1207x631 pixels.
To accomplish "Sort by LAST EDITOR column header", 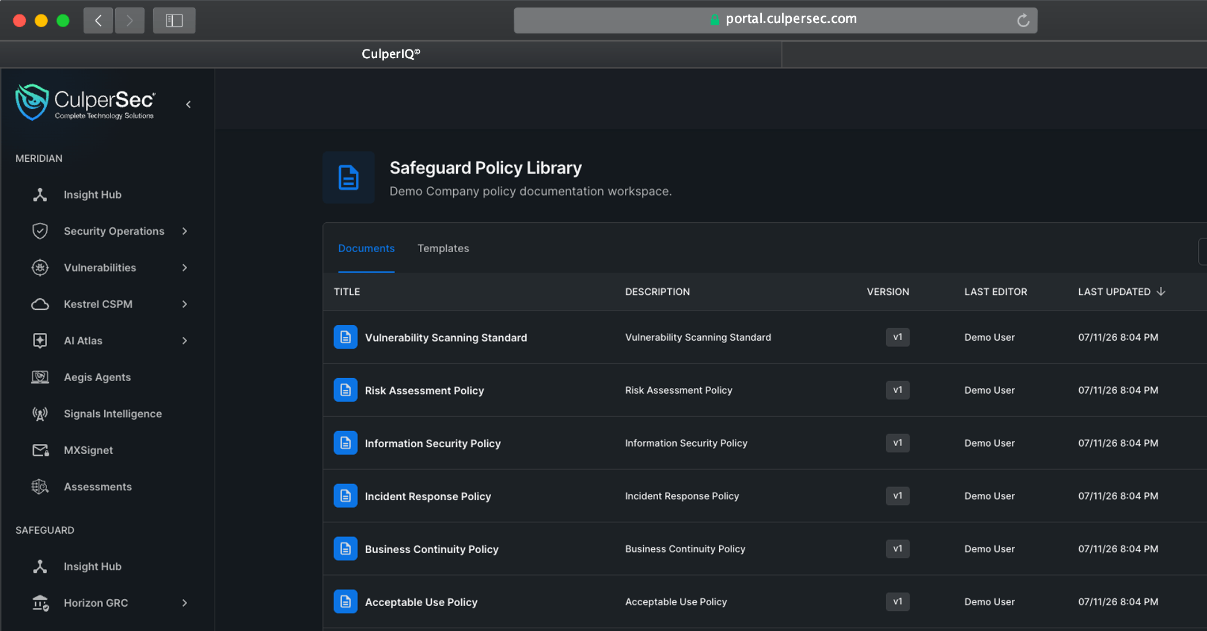I will 996,292.
